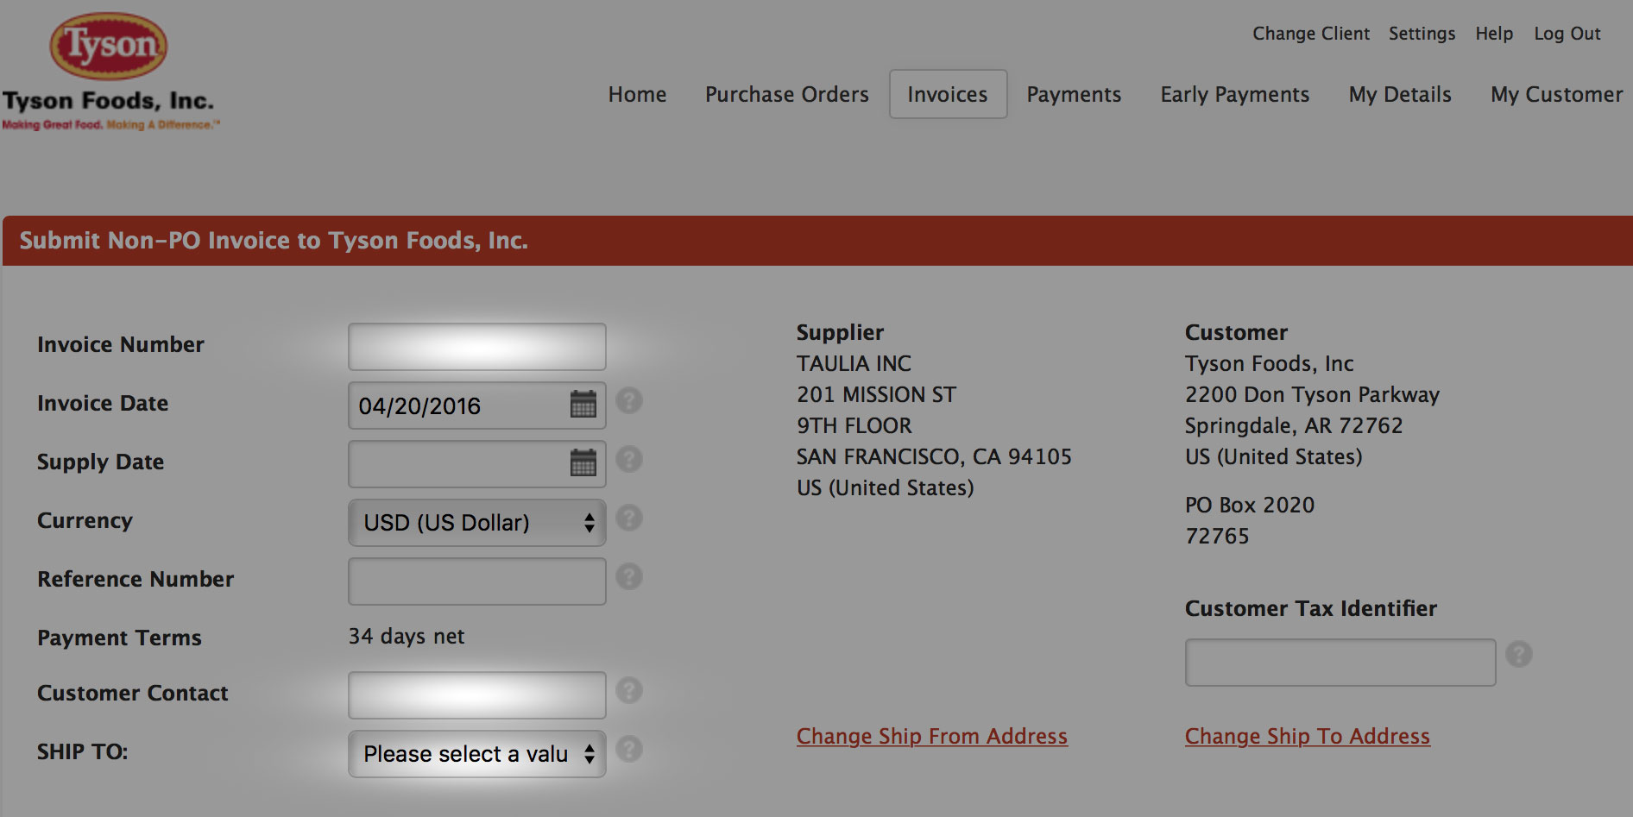Viewport: 1633px width, 817px height.
Task: Click the 'PO Box 2020' text
Action: point(1250,506)
